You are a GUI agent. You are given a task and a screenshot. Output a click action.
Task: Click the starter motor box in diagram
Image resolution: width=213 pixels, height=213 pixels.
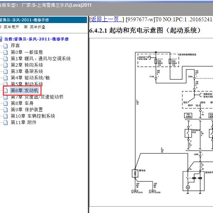coord(193,181)
